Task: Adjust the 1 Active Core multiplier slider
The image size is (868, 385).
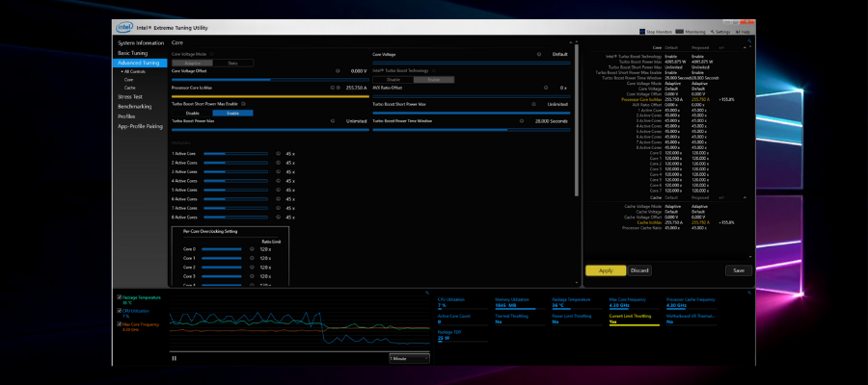Action: point(236,154)
